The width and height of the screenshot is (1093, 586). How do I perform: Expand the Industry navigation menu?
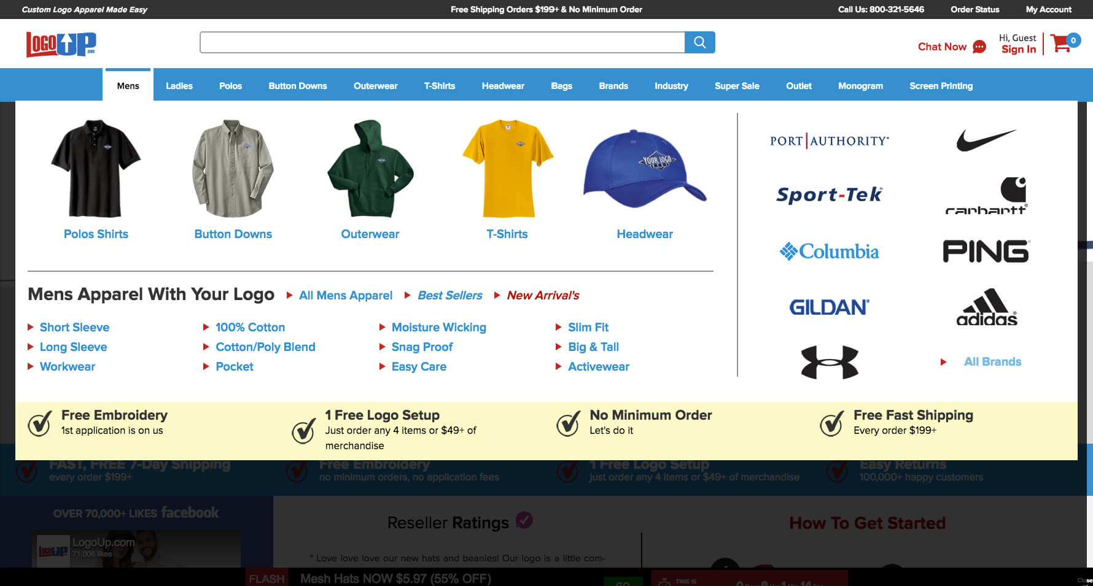671,86
